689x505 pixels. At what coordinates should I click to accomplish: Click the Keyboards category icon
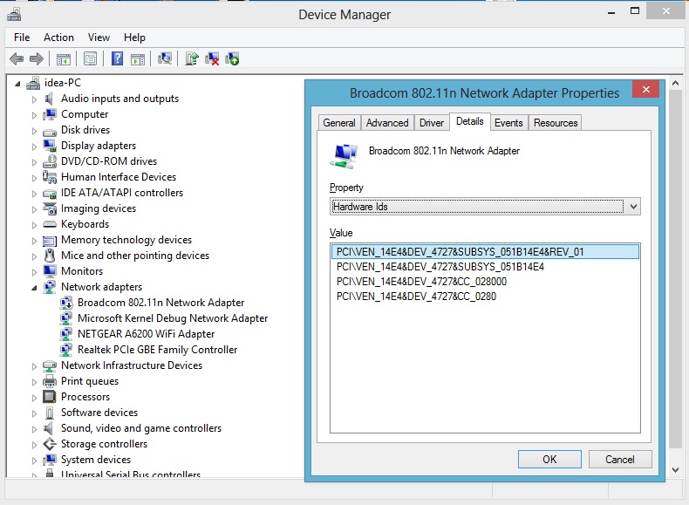[50, 224]
